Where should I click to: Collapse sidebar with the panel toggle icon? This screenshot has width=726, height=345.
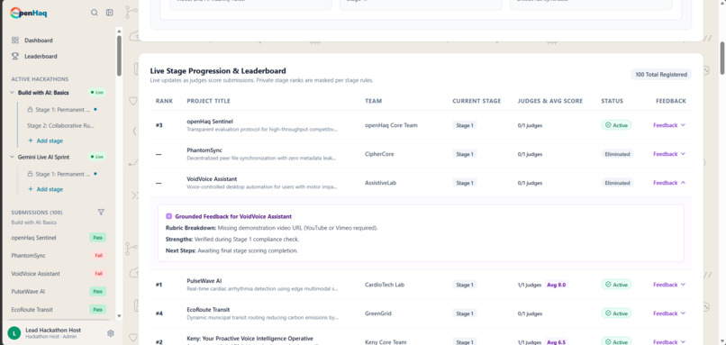pos(110,13)
